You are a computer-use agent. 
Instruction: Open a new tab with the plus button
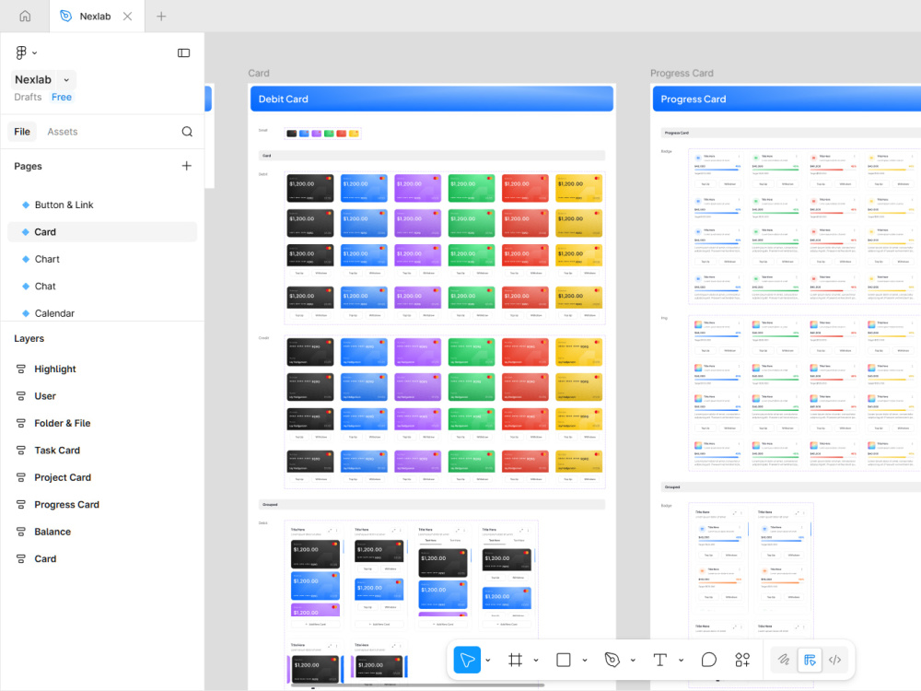tap(161, 16)
